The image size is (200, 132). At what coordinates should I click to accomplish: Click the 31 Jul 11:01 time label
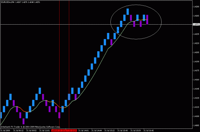44,131
